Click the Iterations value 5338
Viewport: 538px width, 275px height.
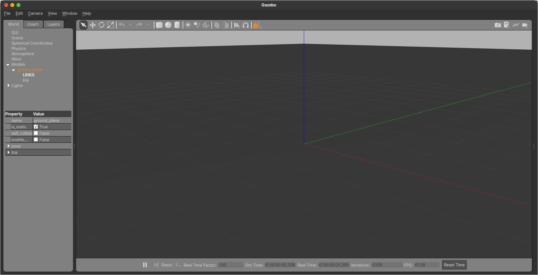pos(387,265)
